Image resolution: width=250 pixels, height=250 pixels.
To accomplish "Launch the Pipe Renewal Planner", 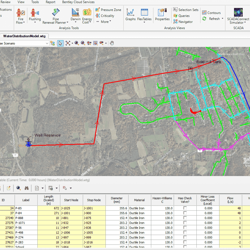I will click(56, 16).
